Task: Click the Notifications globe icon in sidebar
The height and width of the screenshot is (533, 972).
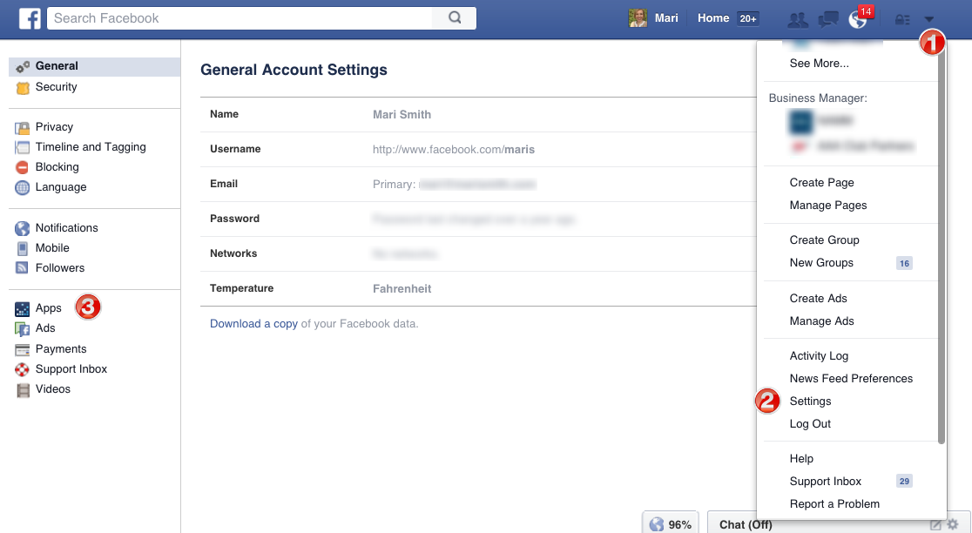Action: (x=23, y=229)
